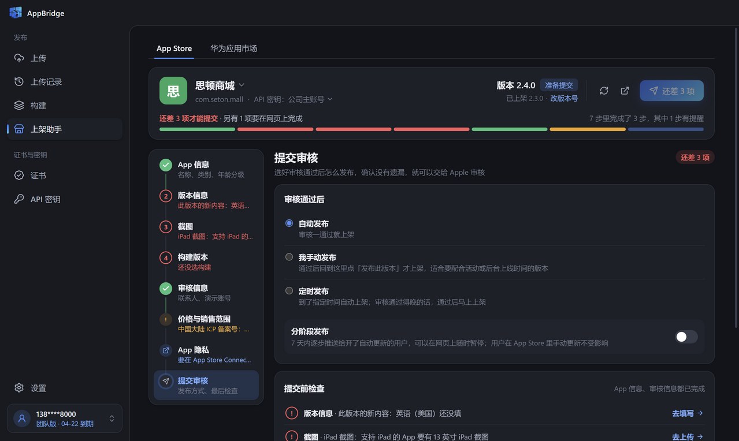739x441 pixels.
Task: Click green check icon for App 信息
Action: pyautogui.click(x=166, y=165)
